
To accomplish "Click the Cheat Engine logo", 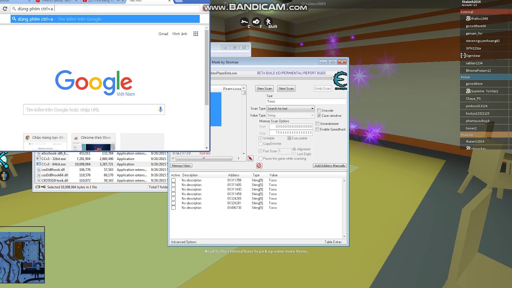I will coord(340,80).
